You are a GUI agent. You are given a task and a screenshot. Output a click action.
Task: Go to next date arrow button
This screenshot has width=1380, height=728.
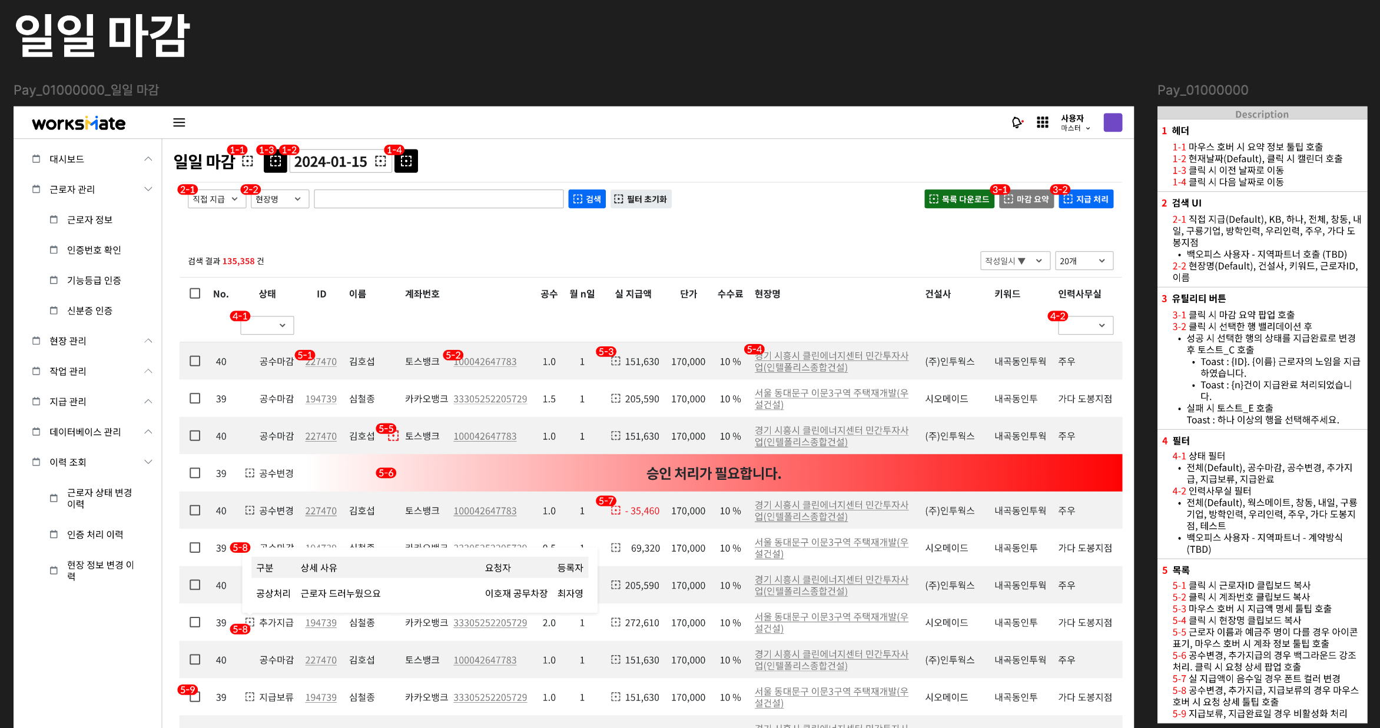[x=406, y=161]
